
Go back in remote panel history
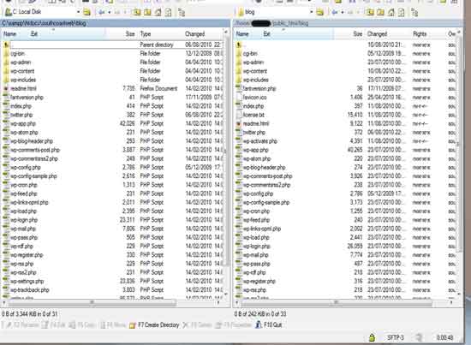(335, 12)
